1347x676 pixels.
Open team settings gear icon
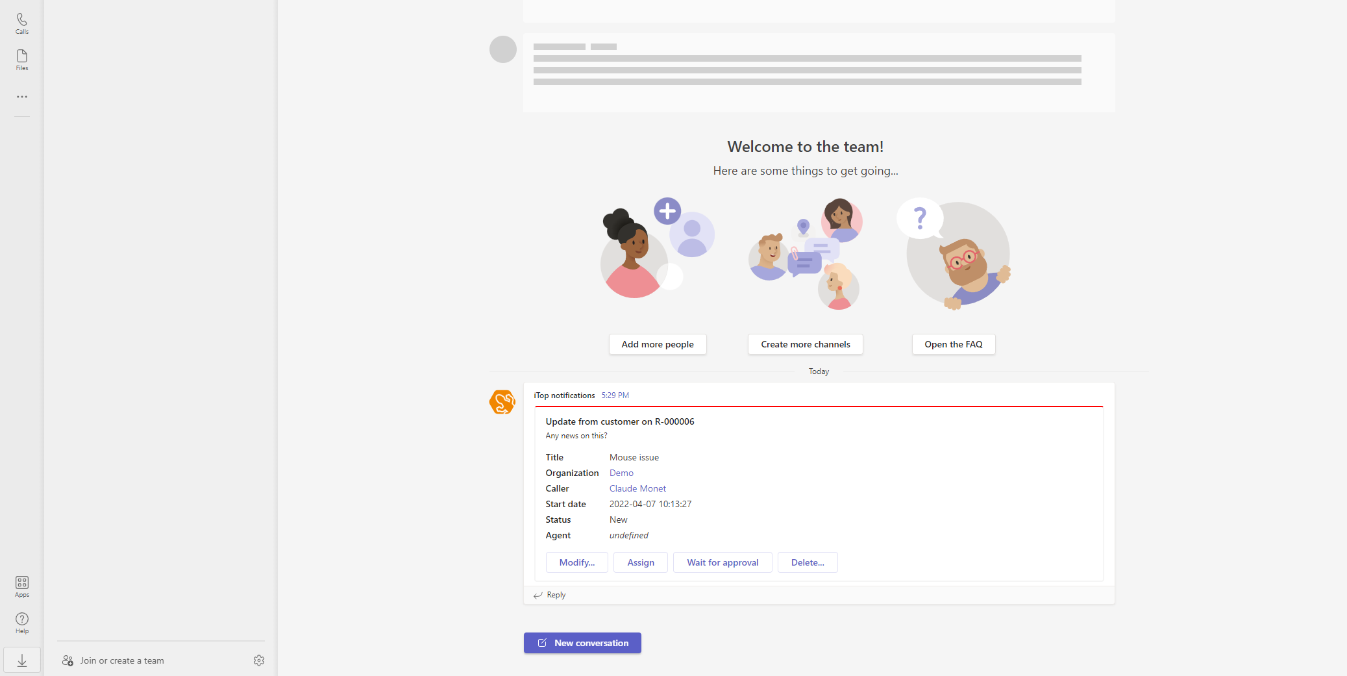click(259, 660)
